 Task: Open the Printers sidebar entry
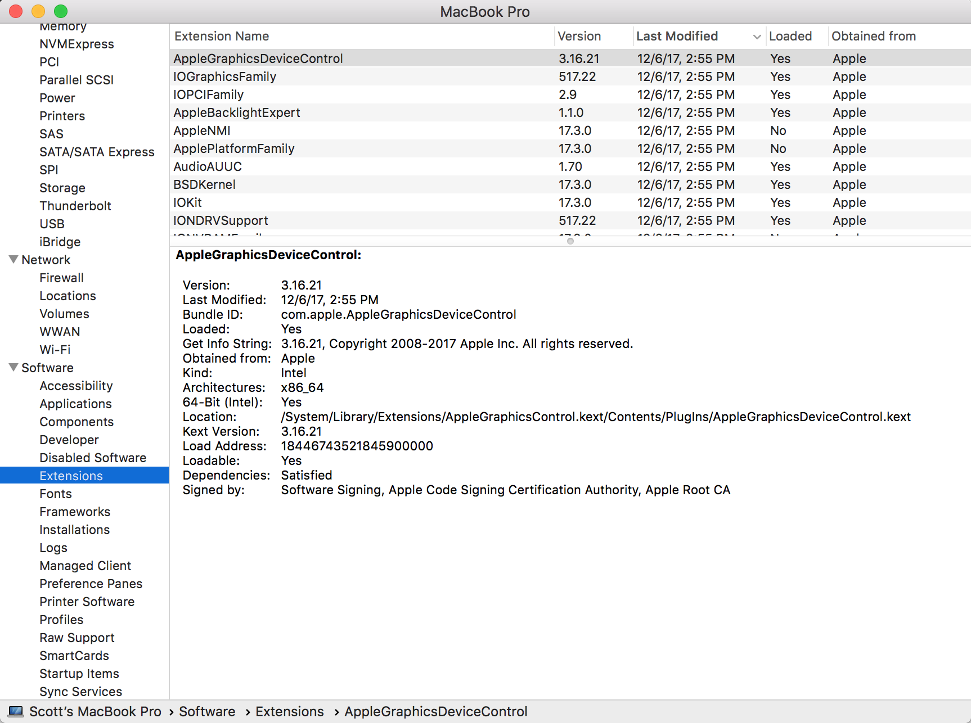[x=62, y=116]
